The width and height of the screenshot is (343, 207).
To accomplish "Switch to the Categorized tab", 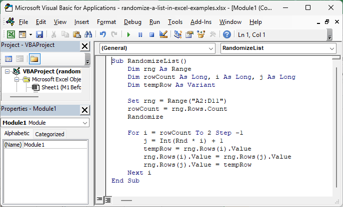I will (49, 134).
